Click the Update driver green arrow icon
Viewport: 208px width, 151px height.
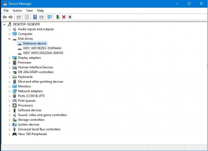tap(58, 17)
